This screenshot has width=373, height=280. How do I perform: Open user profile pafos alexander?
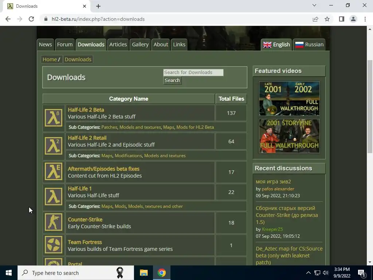[278, 189]
